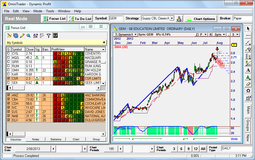Viewport: 255px width, 160px height.
Task: Open the Mode menu
Action: click(x=38, y=11)
